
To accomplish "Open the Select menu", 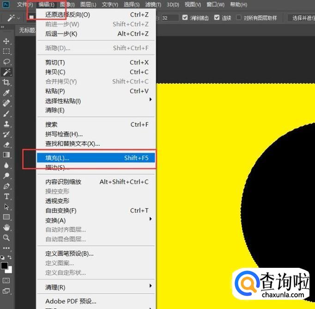I will click(x=132, y=5).
